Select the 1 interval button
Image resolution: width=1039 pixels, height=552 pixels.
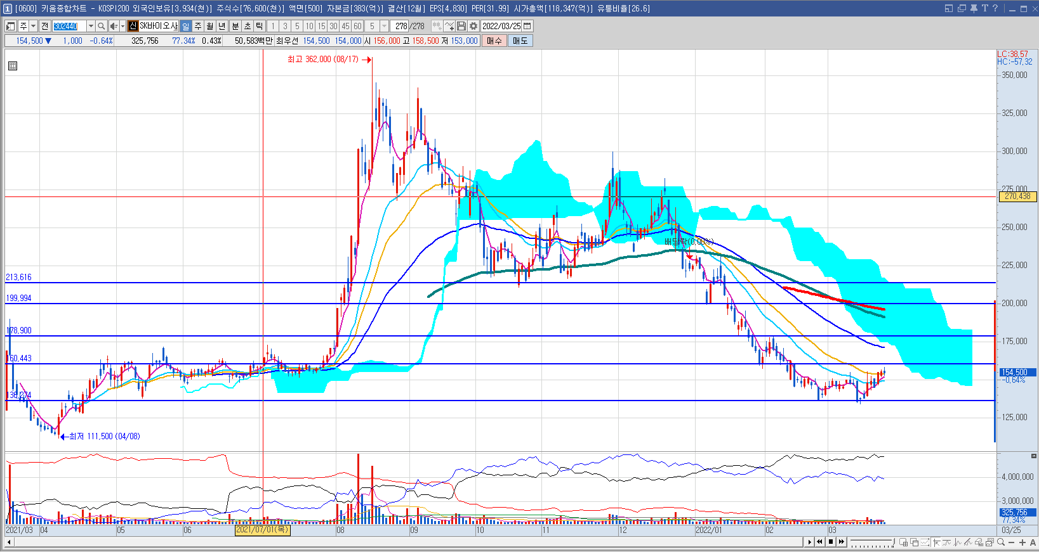tap(273, 26)
